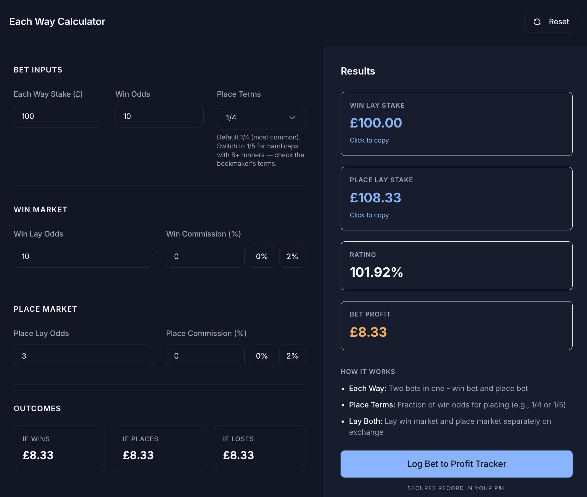Viewport: 587px width, 497px height.
Task: Set Place Commission to 2% preset
Action: (292, 356)
